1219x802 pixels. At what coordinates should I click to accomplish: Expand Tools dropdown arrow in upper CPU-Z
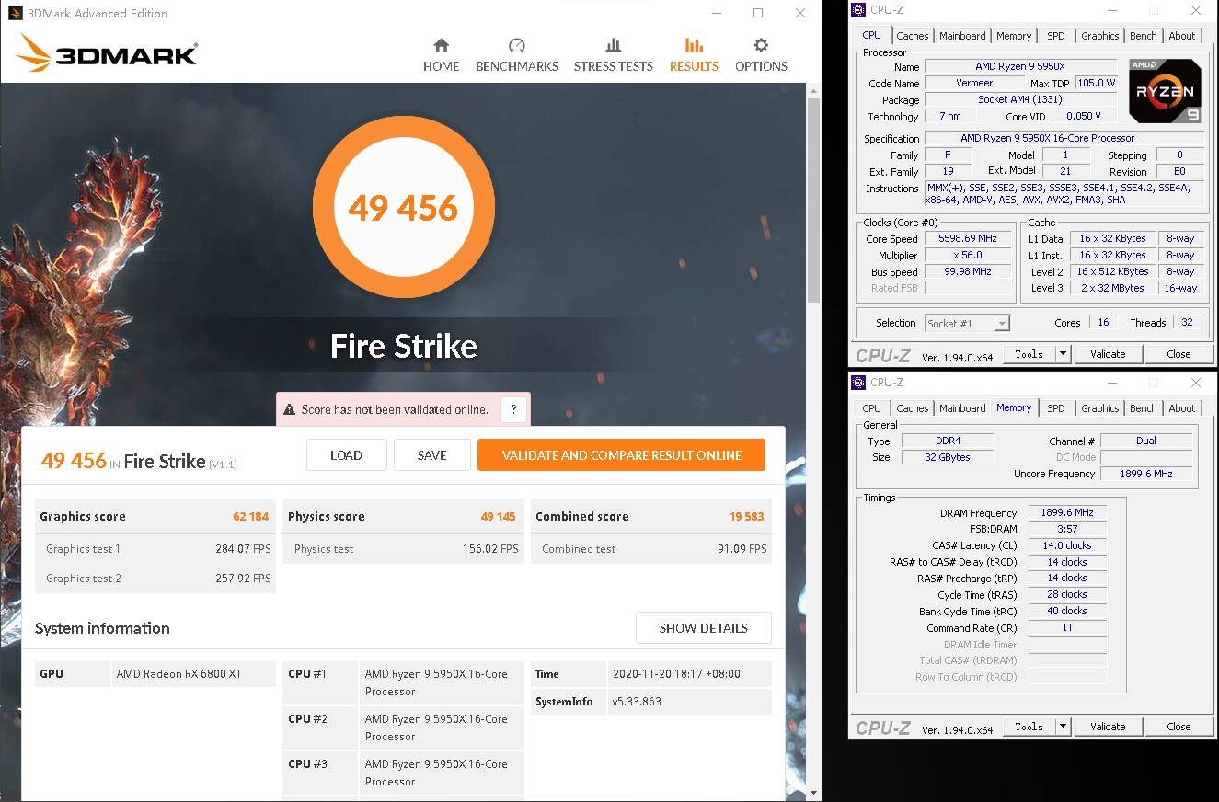click(1063, 354)
